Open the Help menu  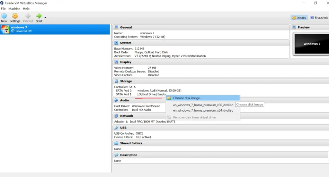pos(26,9)
